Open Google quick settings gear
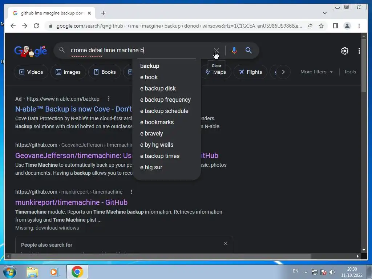The image size is (372, 279). [344, 50]
